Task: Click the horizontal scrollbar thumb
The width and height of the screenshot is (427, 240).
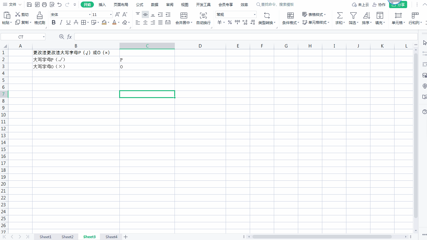Action: [x=322, y=237]
